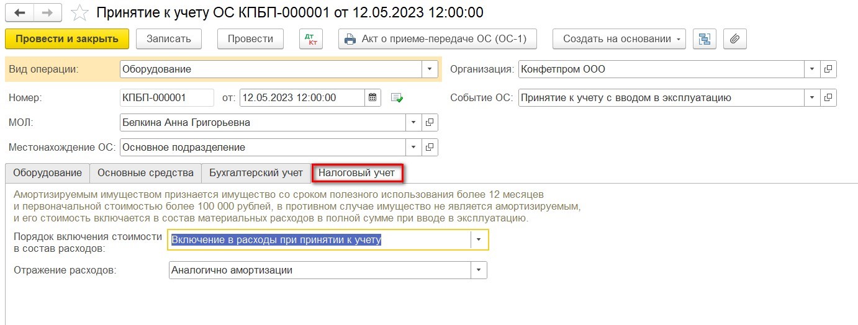Click the Местонахождение ОС: label
The image size is (858, 325).
coord(62,148)
